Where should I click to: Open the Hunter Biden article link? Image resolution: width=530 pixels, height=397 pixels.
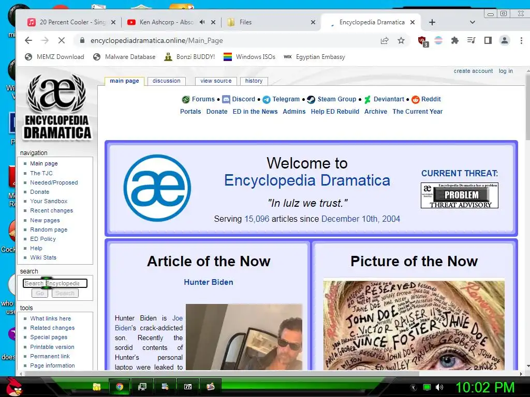tap(209, 282)
